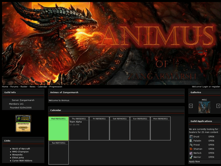Click Animus of Zangarmarsh panel title
Screen dimensions: 221x166
64,92
